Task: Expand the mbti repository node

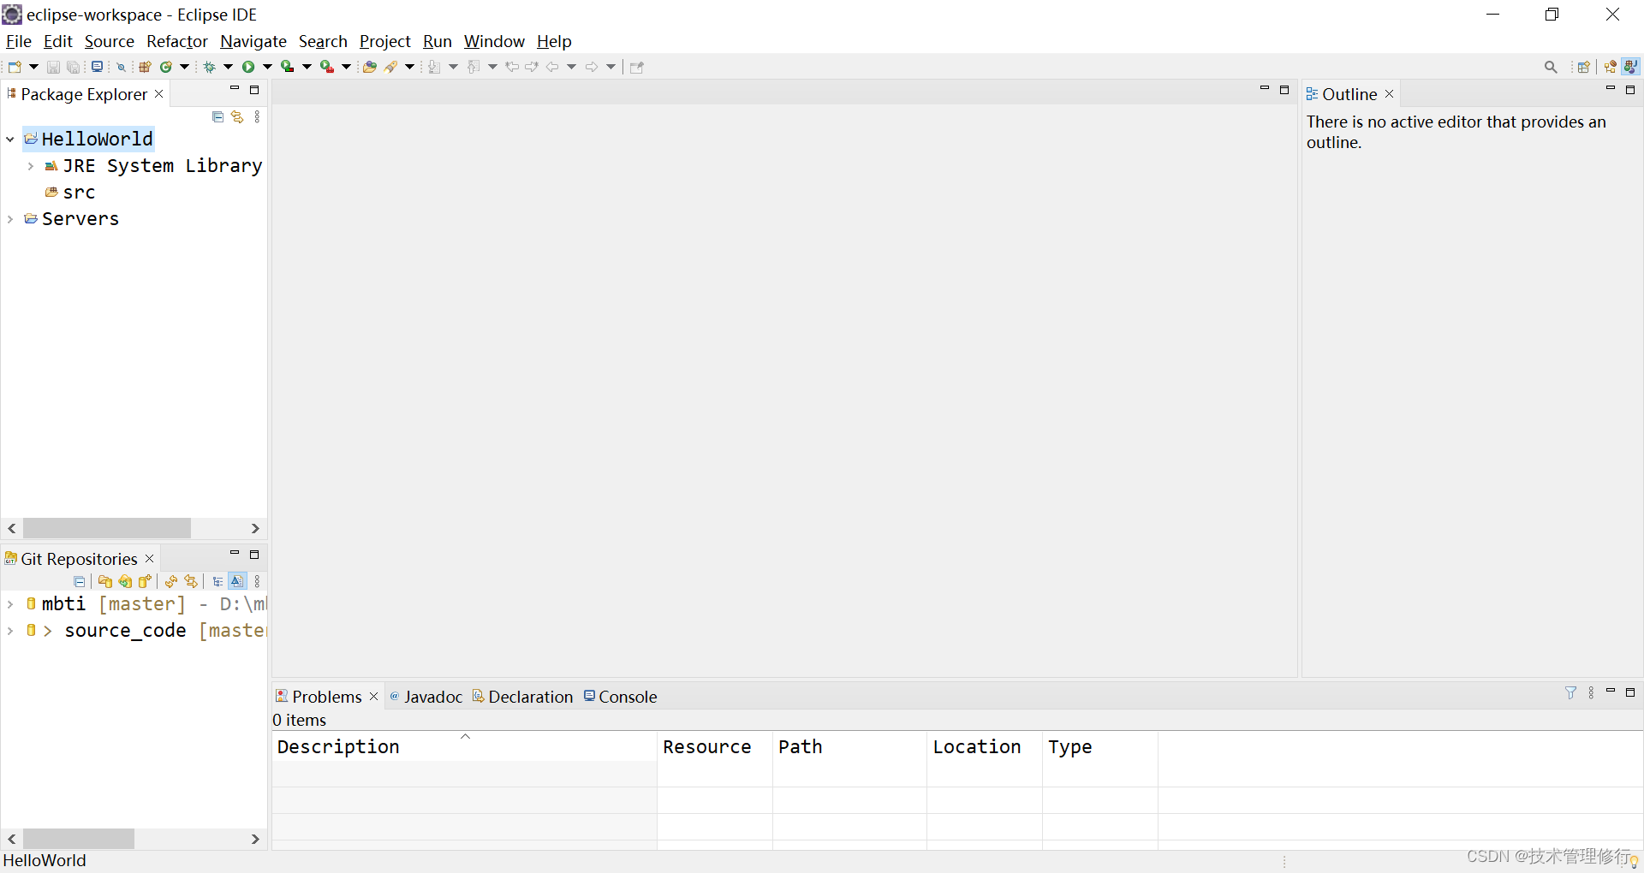Action: (x=10, y=604)
